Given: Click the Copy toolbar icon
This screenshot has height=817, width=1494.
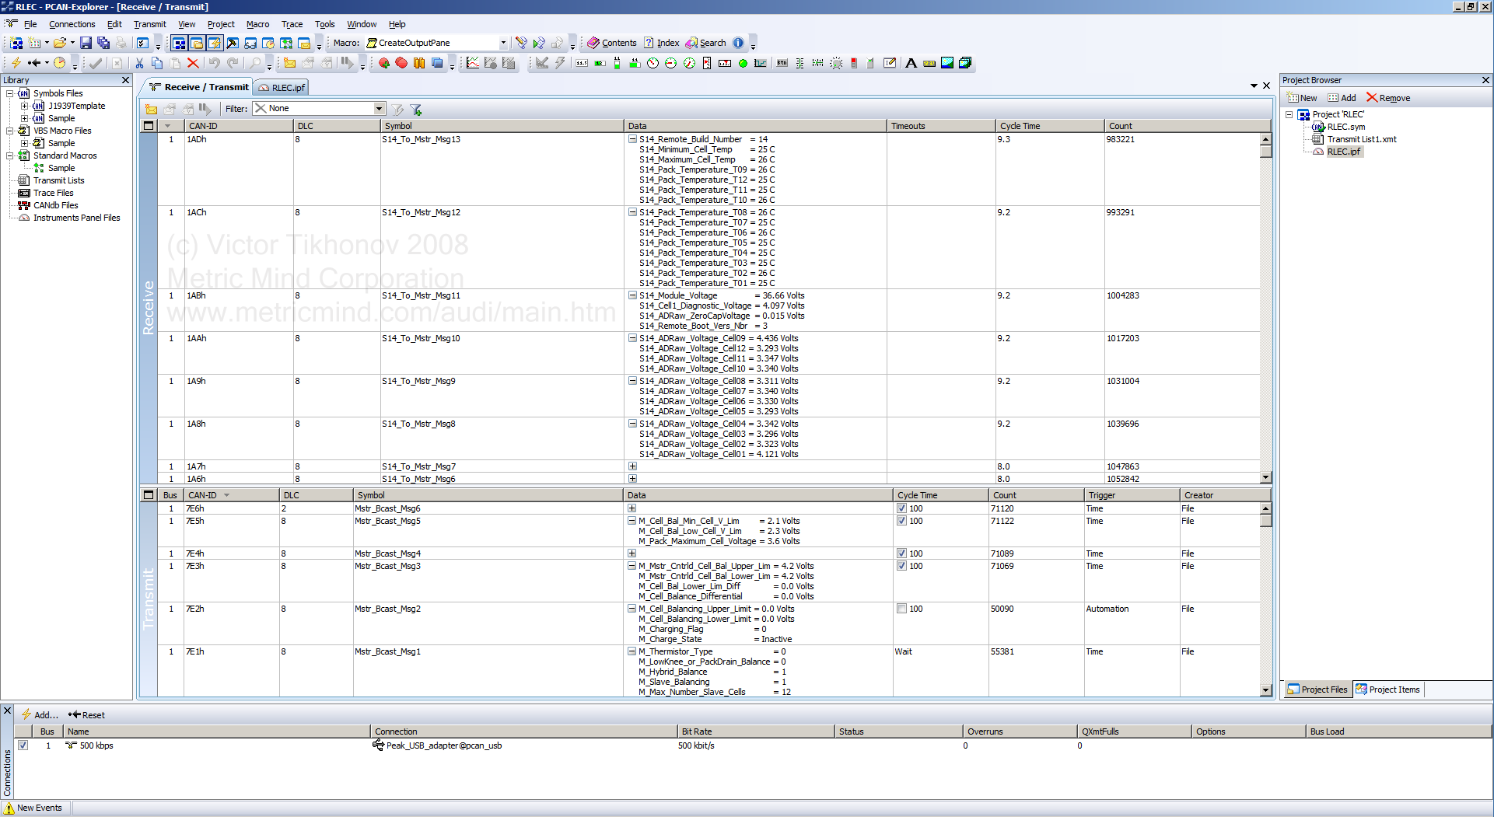Looking at the screenshot, I should point(157,63).
